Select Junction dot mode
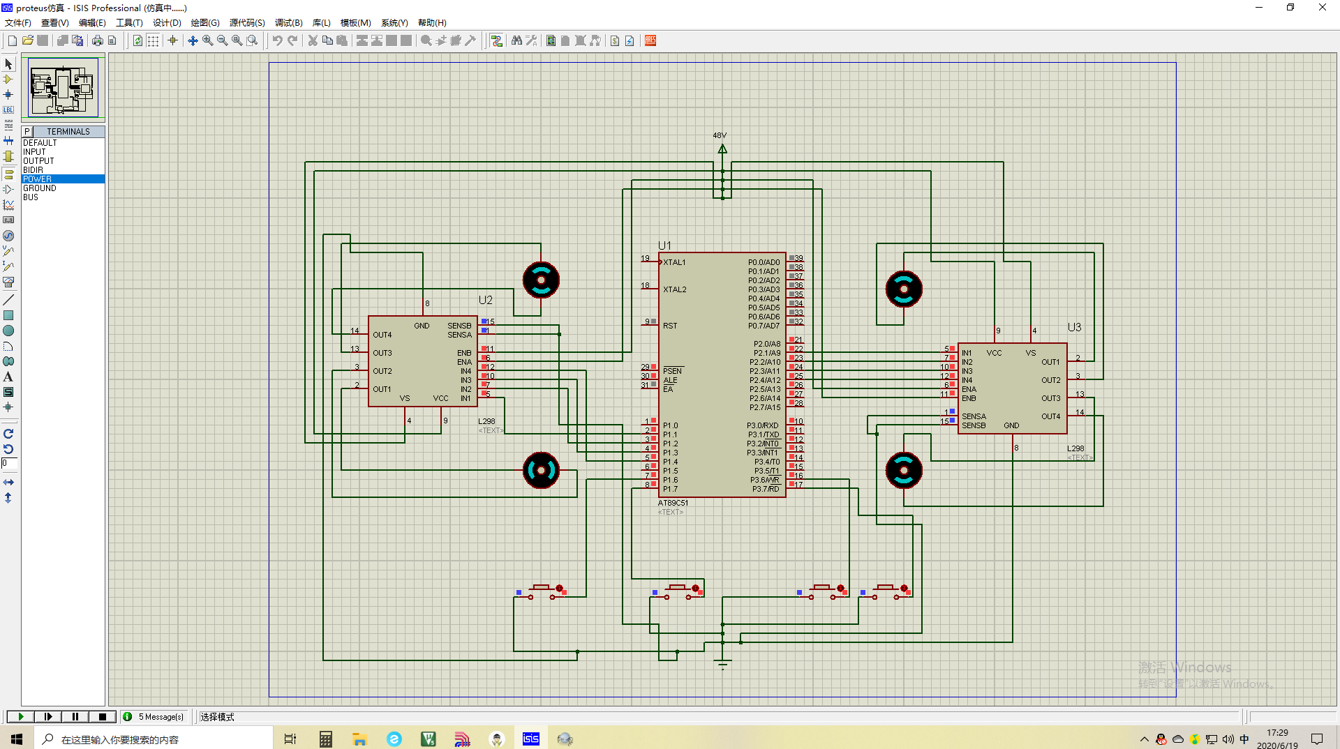This screenshot has width=1340, height=749. (x=8, y=95)
